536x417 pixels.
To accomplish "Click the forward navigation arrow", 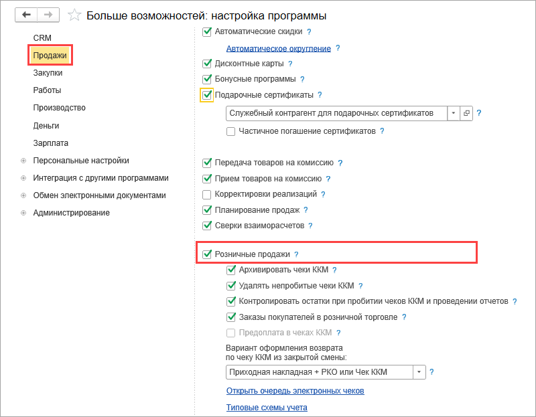I will click(48, 14).
